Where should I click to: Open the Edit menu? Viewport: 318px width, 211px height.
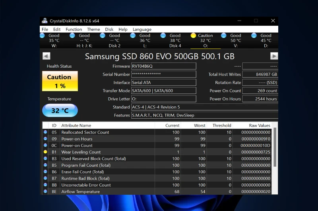coord(57,29)
